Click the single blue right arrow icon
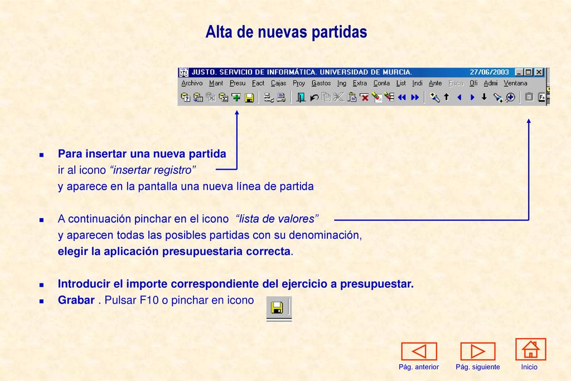Image resolution: width=571 pixels, height=381 pixels. pyautogui.click(x=472, y=97)
